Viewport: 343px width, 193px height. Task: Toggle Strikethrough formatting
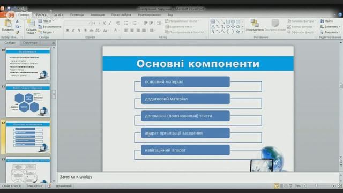pyautogui.click(x=91, y=31)
